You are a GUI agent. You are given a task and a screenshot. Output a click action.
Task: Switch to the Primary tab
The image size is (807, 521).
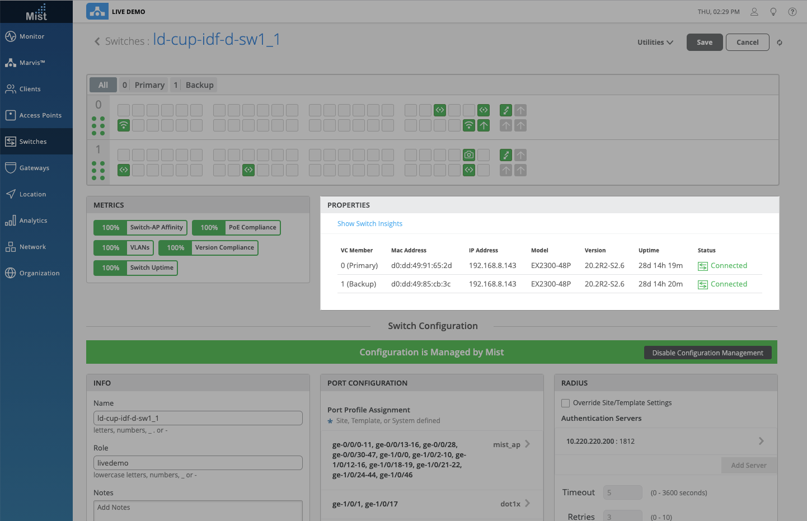[144, 85]
